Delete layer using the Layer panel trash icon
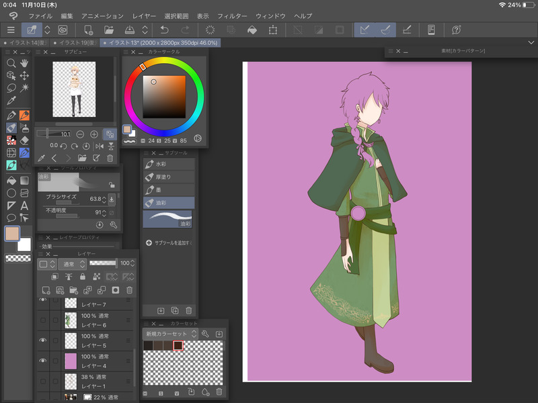Viewport: 538px width, 403px height. 129,290
